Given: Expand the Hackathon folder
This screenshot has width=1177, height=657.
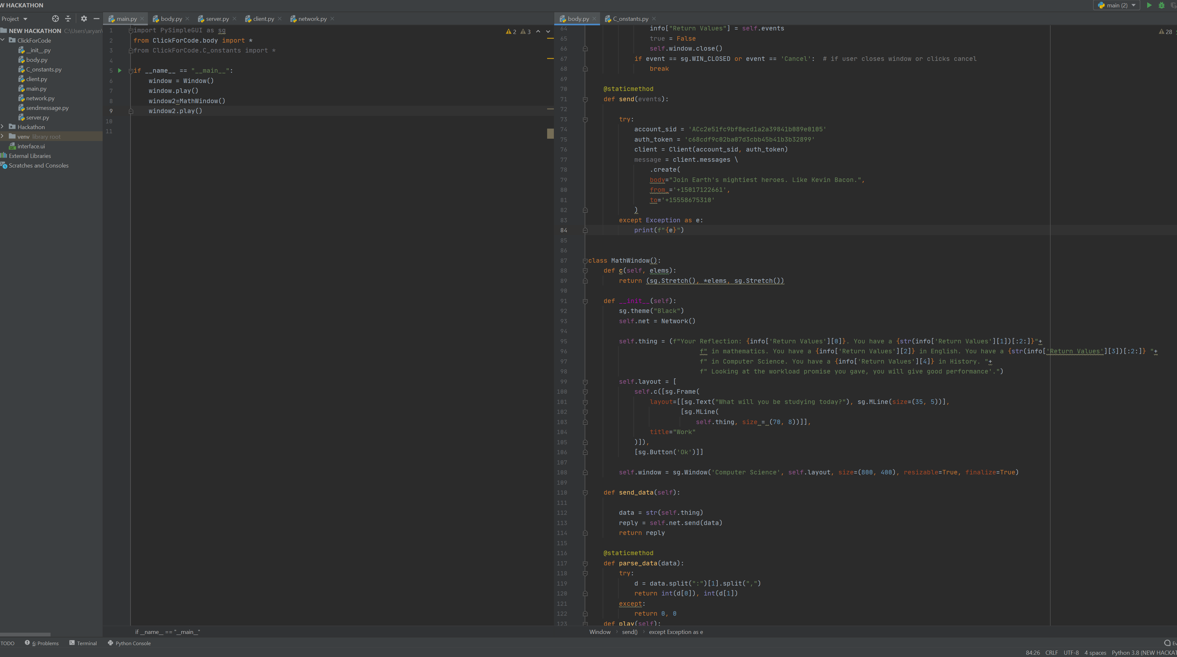Looking at the screenshot, I should (3, 127).
